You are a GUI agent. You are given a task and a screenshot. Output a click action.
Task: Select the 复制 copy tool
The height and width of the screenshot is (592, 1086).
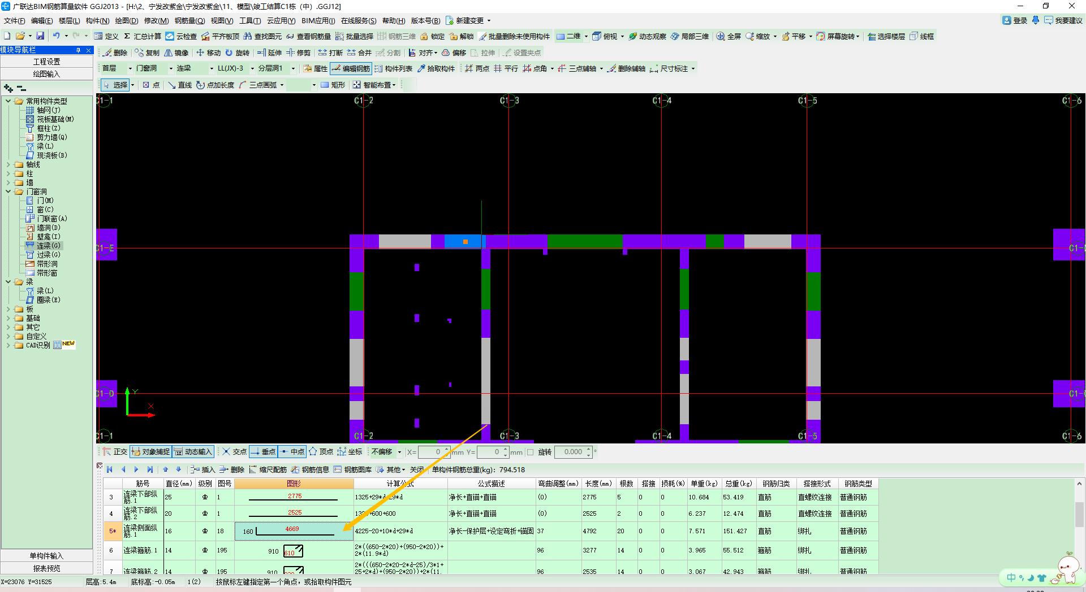point(148,53)
